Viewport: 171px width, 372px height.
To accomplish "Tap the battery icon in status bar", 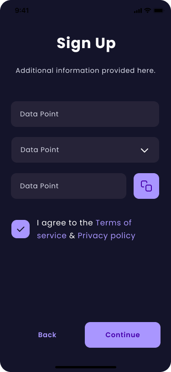I will [159, 11].
